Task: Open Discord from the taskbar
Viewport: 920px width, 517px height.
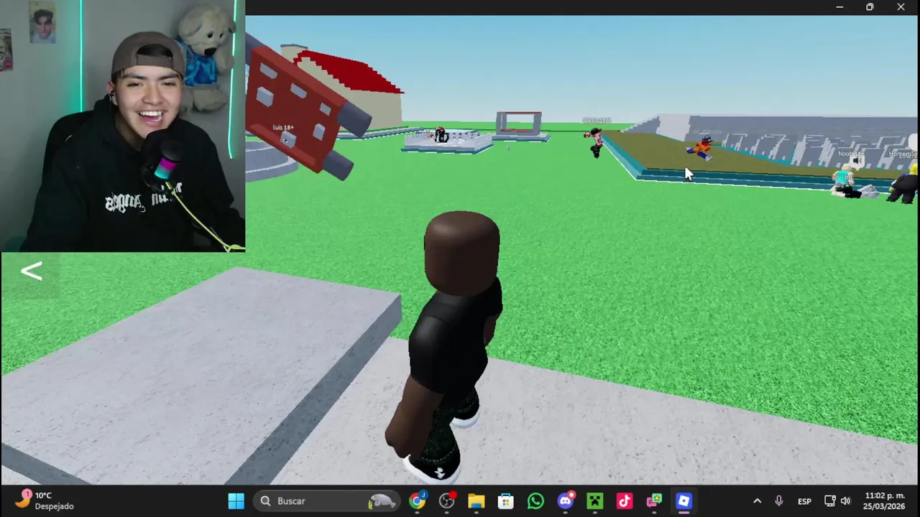Action: point(566,500)
